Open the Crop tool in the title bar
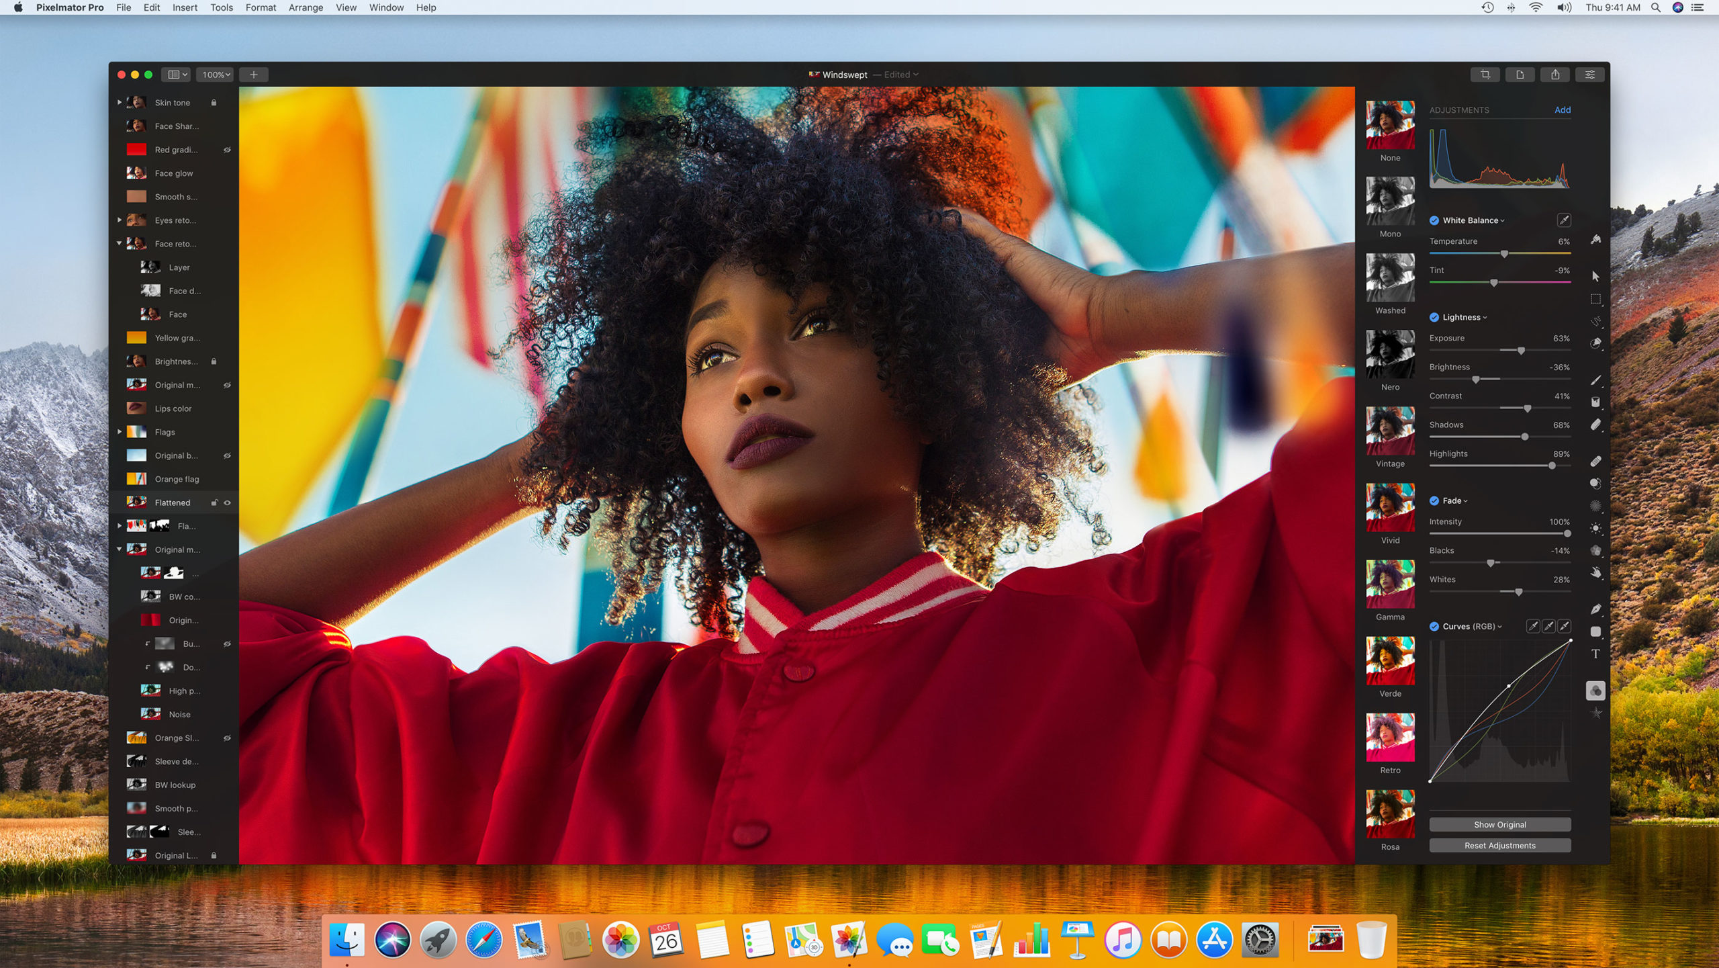Viewport: 1719px width, 968px height. pos(1486,75)
